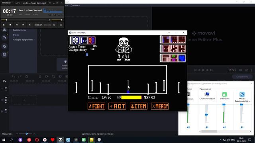Add a new track in Movavi timeline
This screenshot has width=255, height=143.
tap(4, 81)
